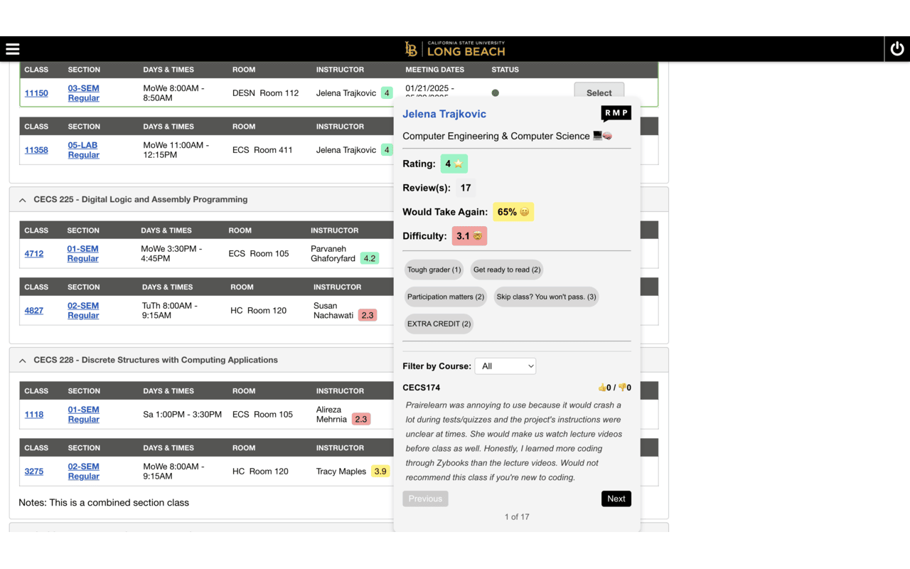Click 'DESN Room 112' room cell
This screenshot has height=569, width=910.
pyautogui.click(x=266, y=93)
